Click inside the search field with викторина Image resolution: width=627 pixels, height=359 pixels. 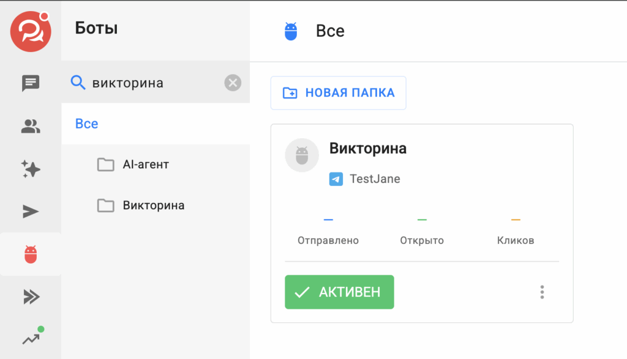click(x=153, y=83)
